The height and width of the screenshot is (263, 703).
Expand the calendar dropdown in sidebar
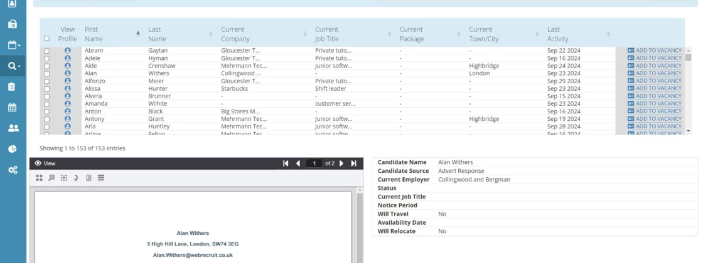point(13,45)
